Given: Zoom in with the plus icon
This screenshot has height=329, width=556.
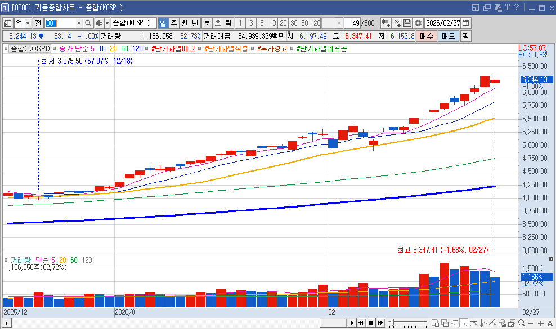Looking at the screenshot, I should [x=541, y=323].
